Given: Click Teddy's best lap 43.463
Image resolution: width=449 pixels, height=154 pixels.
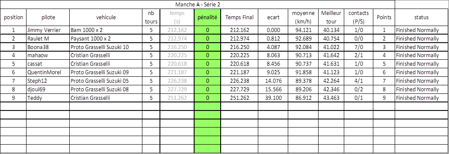Looking at the screenshot, I should (331, 98).
